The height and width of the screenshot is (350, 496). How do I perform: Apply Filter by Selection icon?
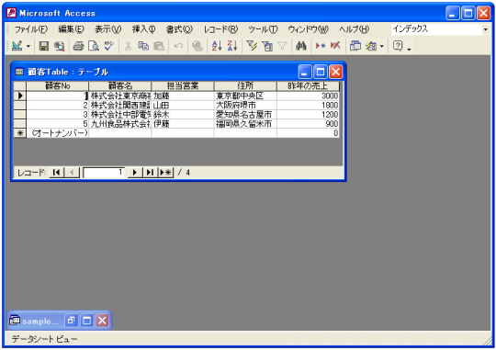(x=252, y=46)
